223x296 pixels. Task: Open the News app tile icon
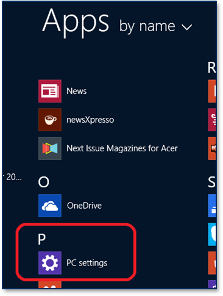click(50, 91)
